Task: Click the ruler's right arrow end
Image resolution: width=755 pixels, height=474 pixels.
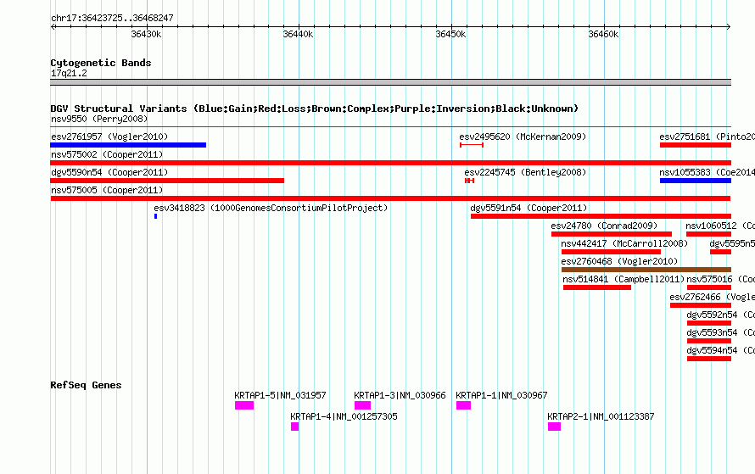Action: click(729, 27)
